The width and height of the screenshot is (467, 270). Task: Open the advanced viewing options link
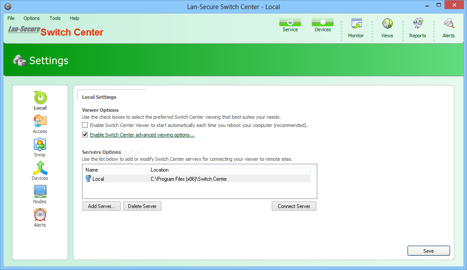point(142,135)
